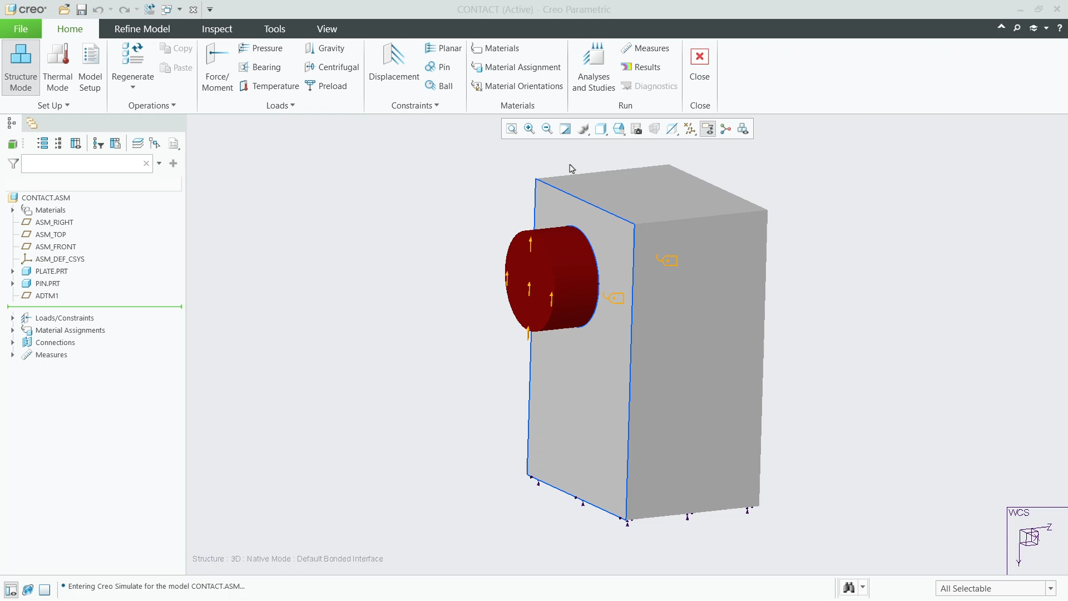
Task: Run Diagnostics from the Run group
Action: pyautogui.click(x=650, y=86)
